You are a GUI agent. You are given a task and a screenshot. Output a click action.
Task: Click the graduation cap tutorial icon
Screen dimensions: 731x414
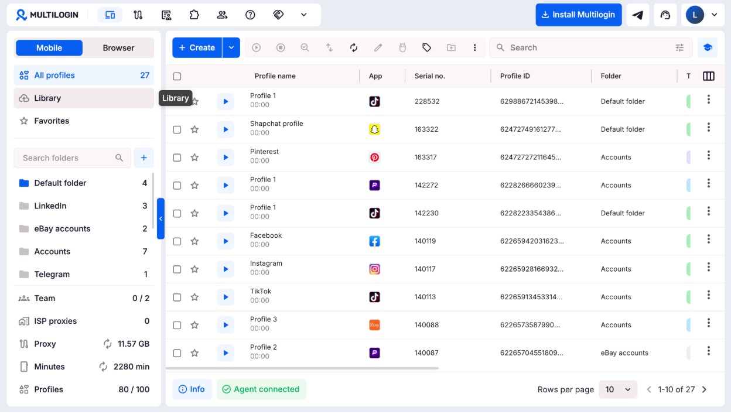(708, 47)
